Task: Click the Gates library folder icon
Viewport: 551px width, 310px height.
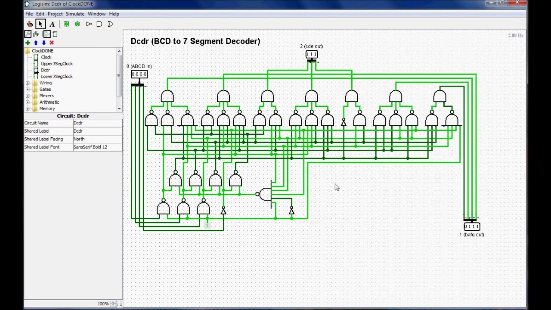Action: click(x=35, y=89)
